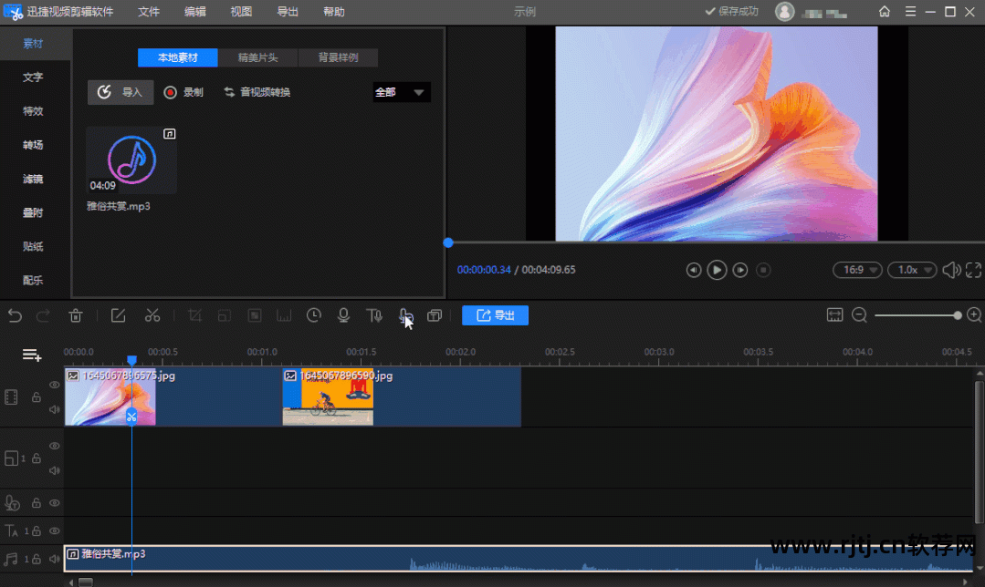Screen dimensions: 985x587
Task: Expand the 16:9 aspect ratio dropdown
Action: pos(857,270)
